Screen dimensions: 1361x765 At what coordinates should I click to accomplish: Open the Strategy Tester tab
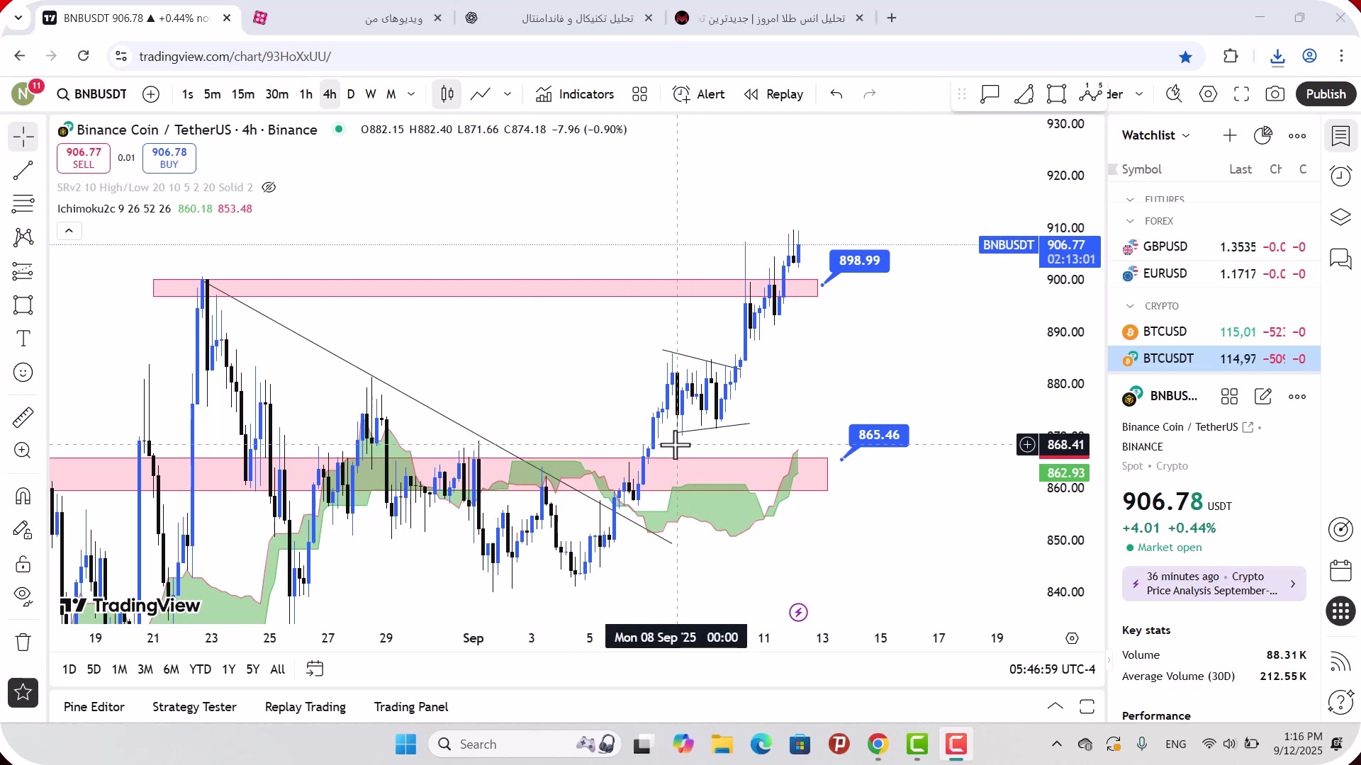(194, 707)
